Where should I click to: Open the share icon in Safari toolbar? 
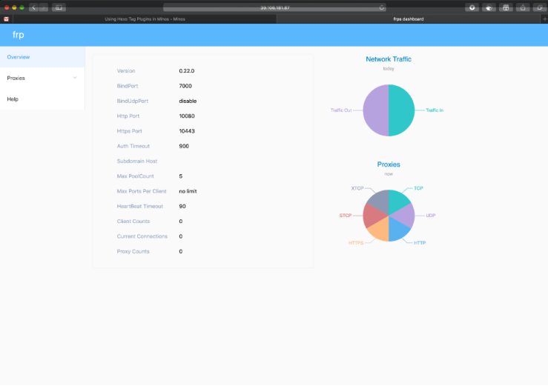coord(523,7)
